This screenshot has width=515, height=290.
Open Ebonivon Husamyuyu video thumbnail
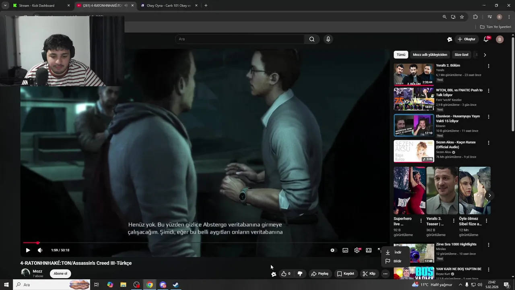click(x=414, y=125)
